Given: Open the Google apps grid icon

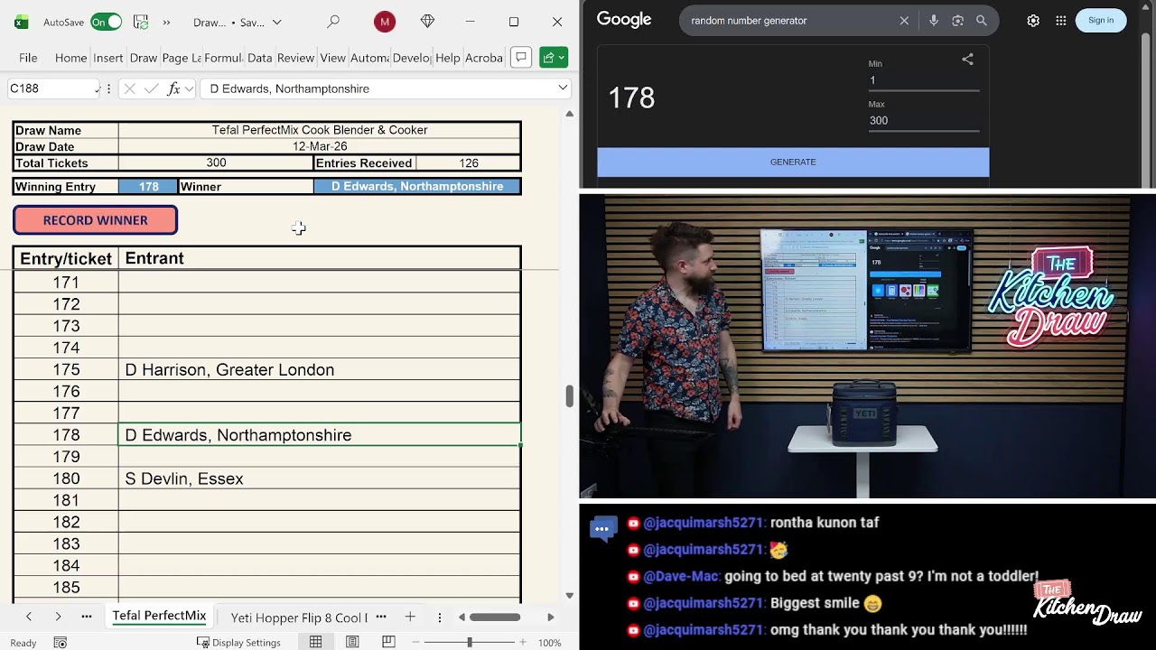Looking at the screenshot, I should click(1061, 21).
